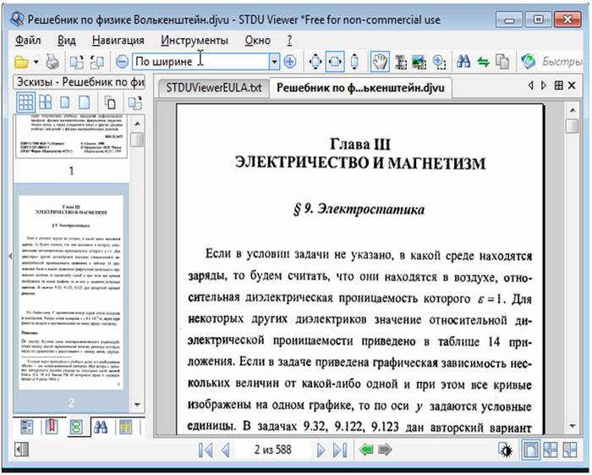Viewport: 592px width, 475px height.
Task: Navigate back with the green arrow
Action: (x=366, y=450)
